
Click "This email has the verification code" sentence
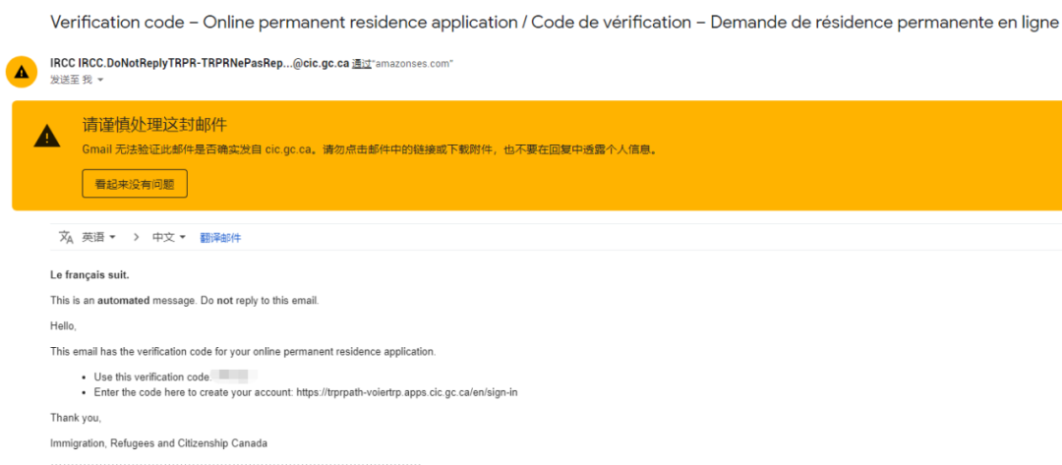tap(243, 352)
